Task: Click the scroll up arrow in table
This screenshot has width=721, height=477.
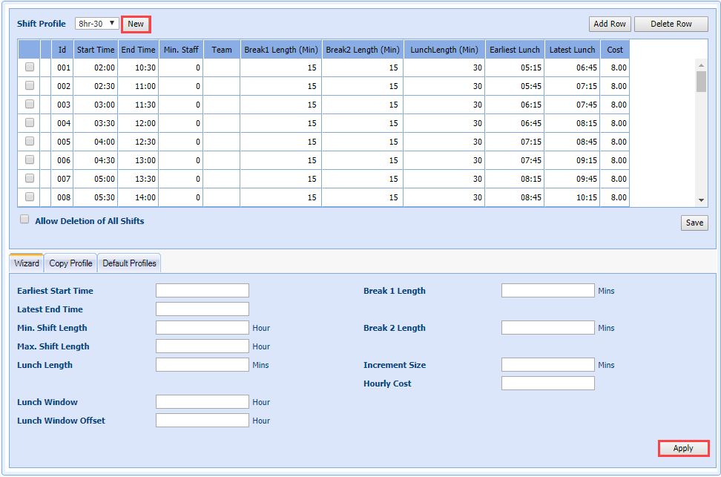Action: (x=701, y=64)
